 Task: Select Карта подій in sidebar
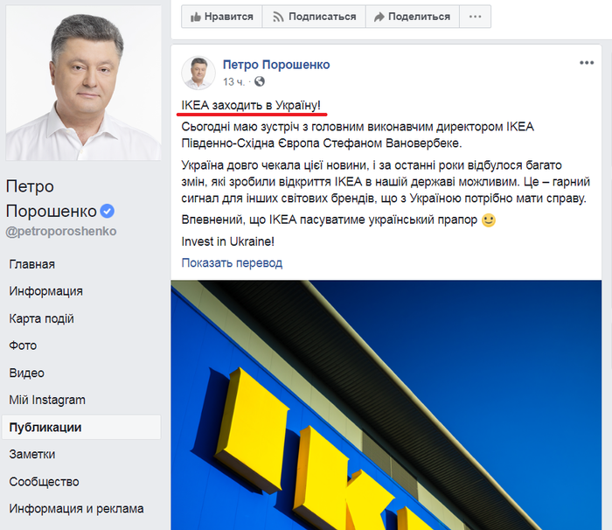[x=41, y=318]
